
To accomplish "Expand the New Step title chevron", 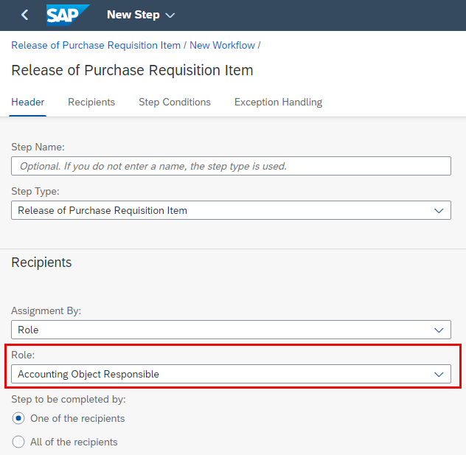I will pyautogui.click(x=170, y=15).
